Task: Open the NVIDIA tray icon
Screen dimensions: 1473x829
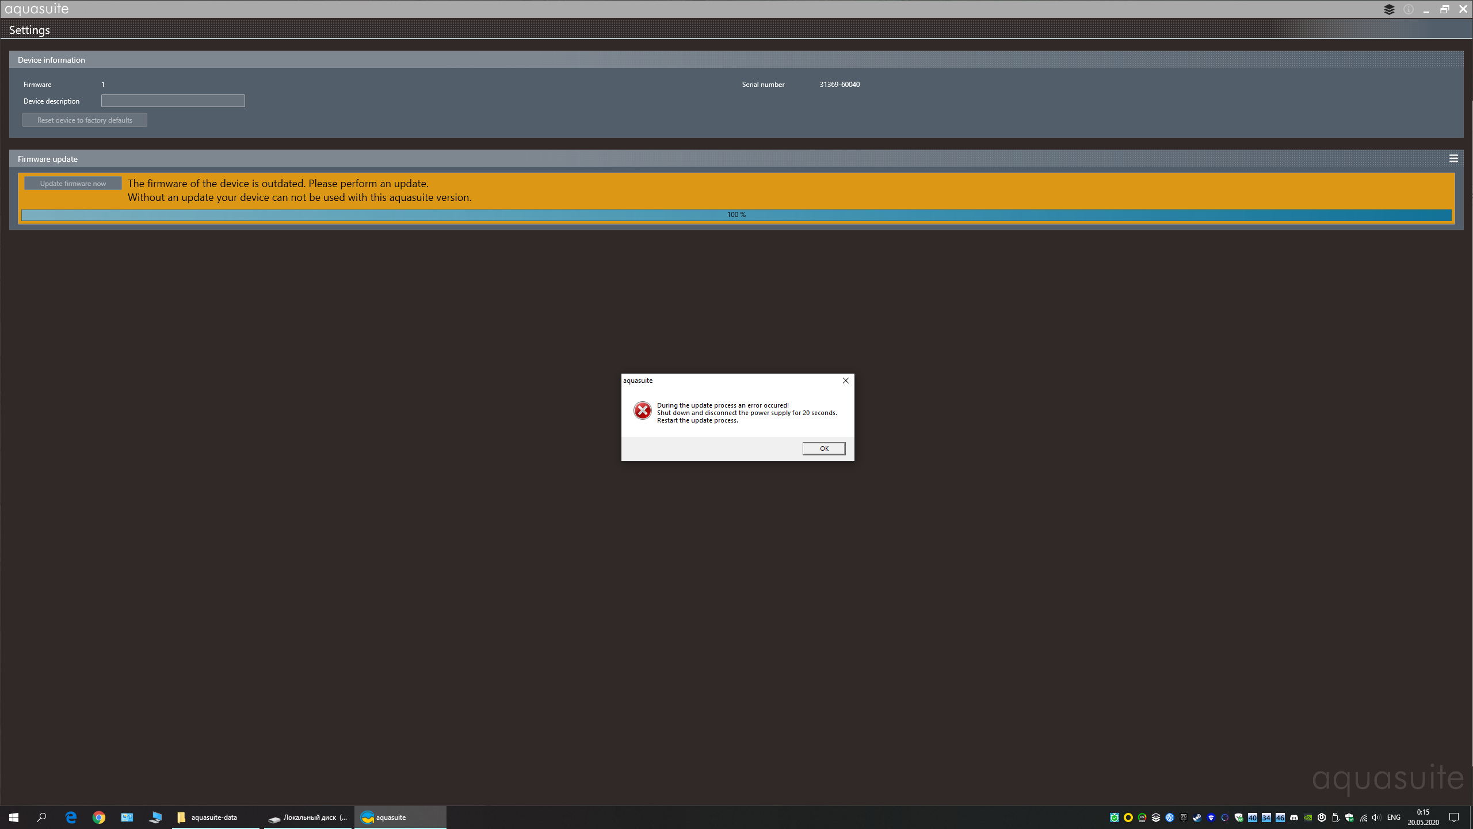Action: 1308,817
